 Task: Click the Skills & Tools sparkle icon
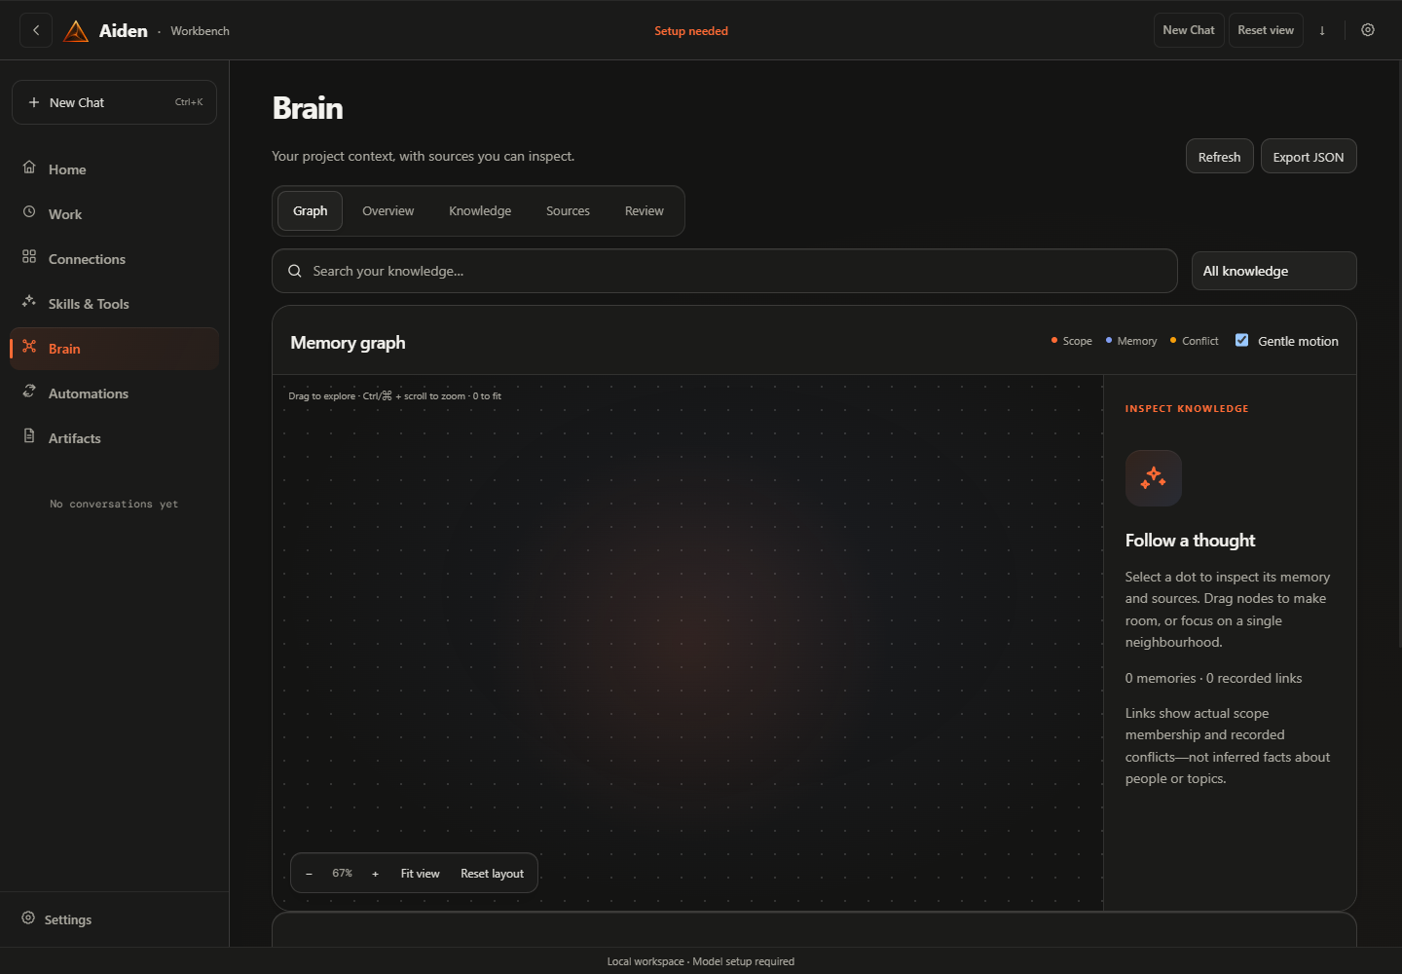point(29,302)
